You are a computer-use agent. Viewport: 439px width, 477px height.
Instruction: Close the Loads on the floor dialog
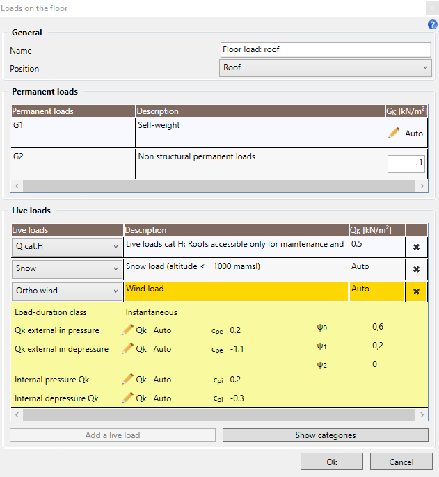pyautogui.click(x=432, y=8)
